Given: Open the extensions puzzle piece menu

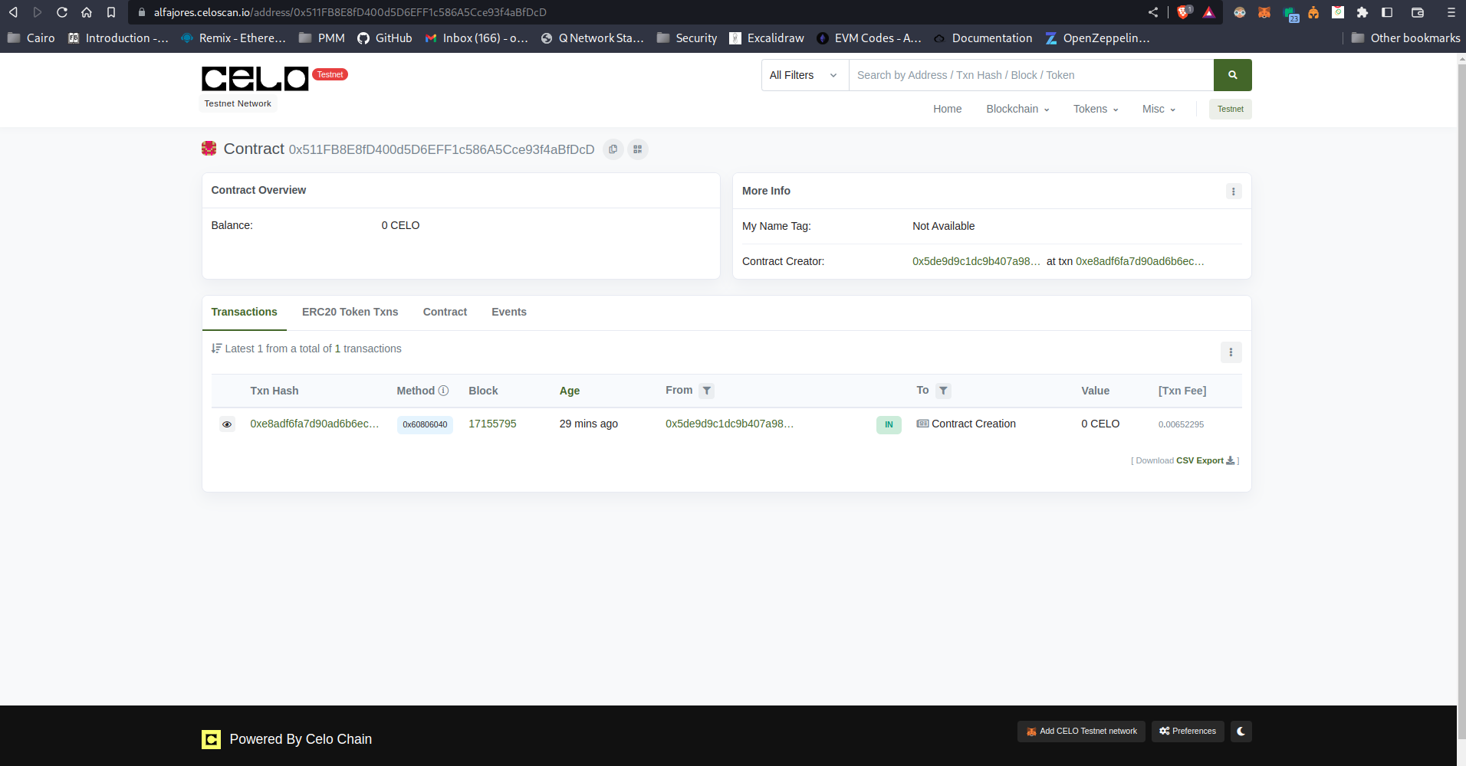Looking at the screenshot, I should 1362,12.
